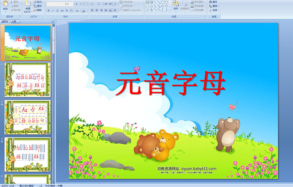Click Increase List Level indent button
The height and width of the screenshot is (187, 293).
click(110, 4)
